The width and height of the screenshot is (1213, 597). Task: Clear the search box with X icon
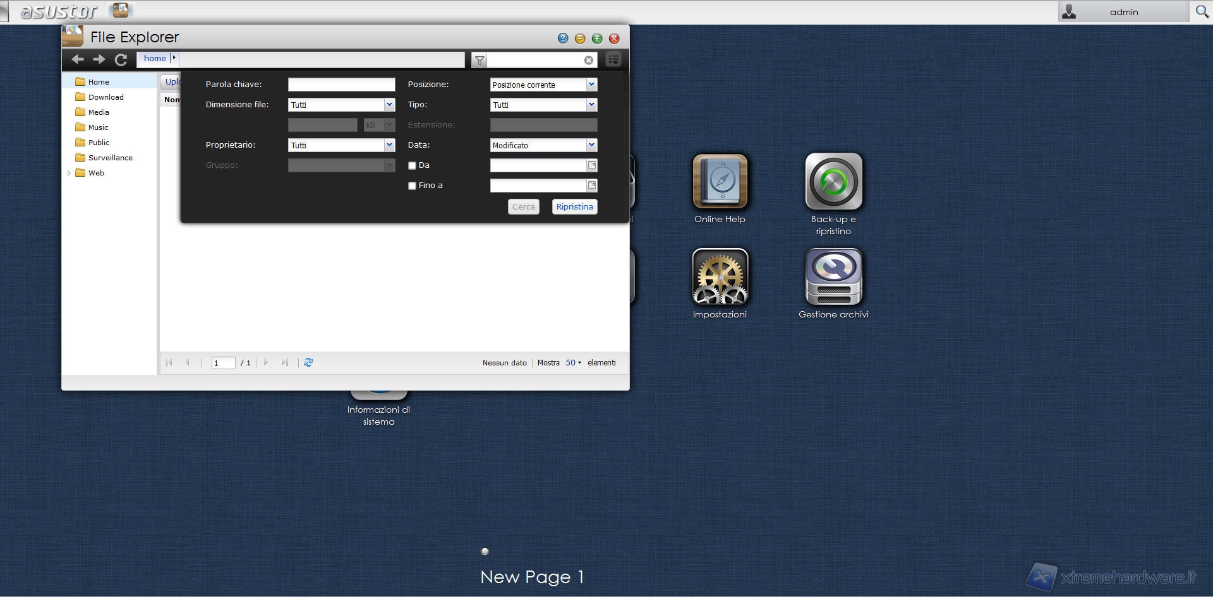[x=588, y=60]
